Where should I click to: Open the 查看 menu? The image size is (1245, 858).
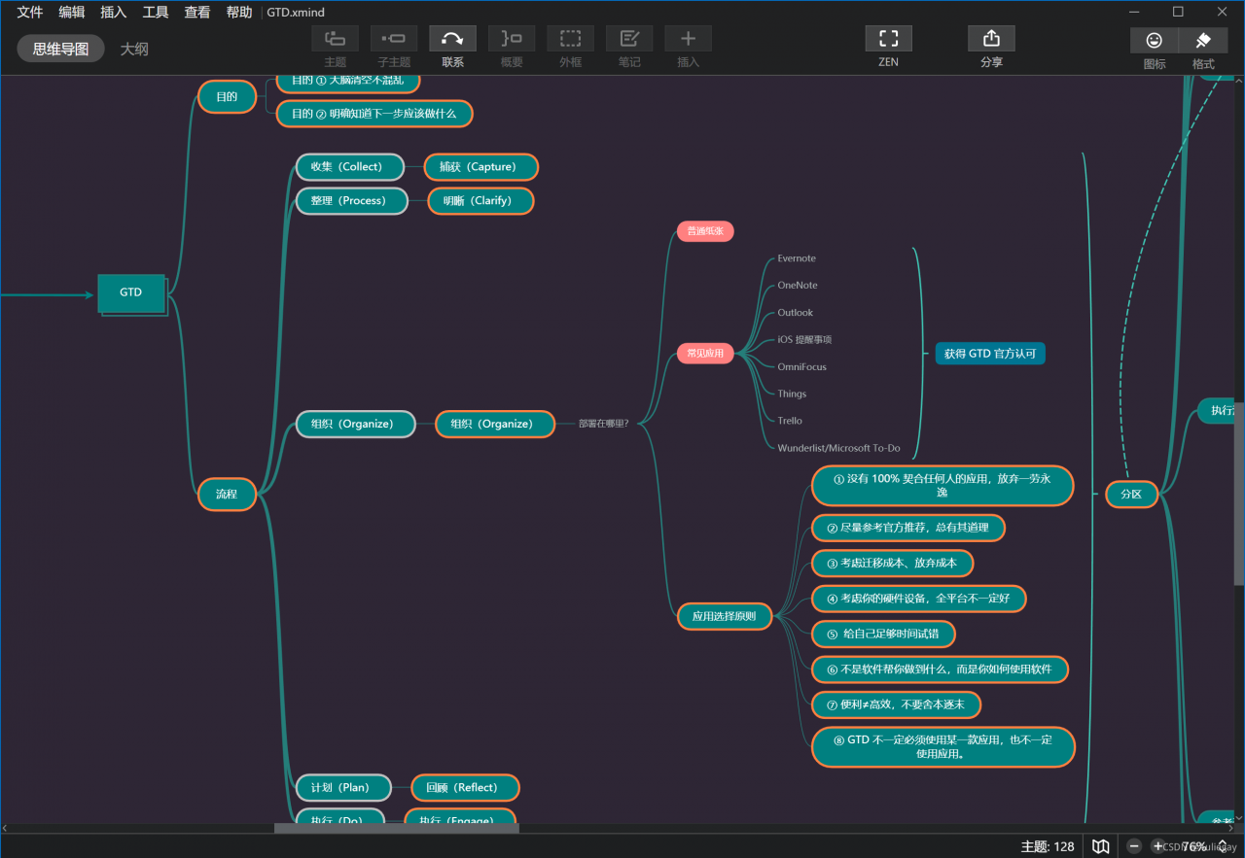[x=197, y=12]
